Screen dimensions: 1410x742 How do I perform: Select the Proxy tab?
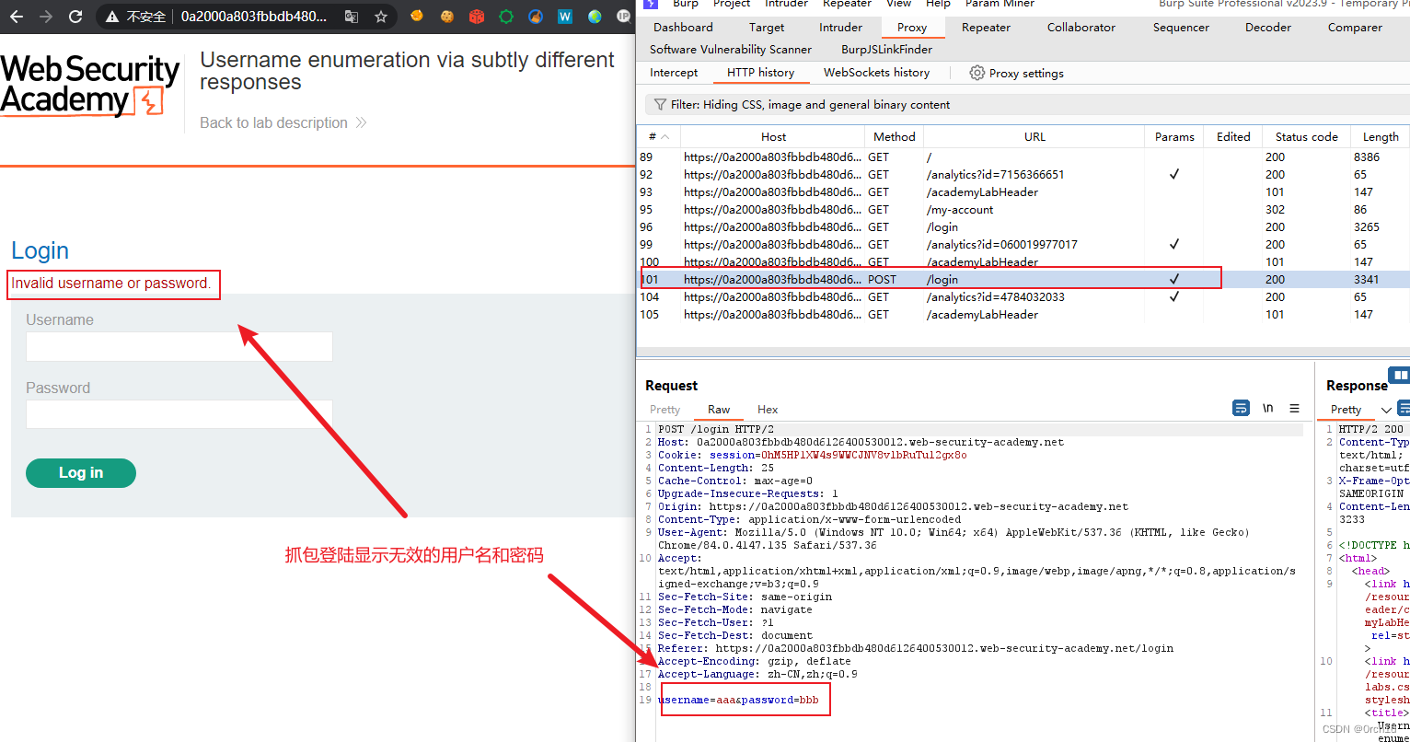point(912,28)
